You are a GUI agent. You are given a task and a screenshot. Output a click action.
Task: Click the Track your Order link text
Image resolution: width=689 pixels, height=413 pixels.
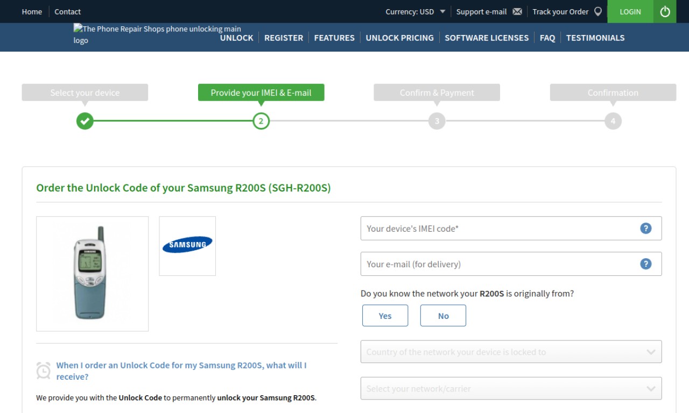tap(560, 12)
